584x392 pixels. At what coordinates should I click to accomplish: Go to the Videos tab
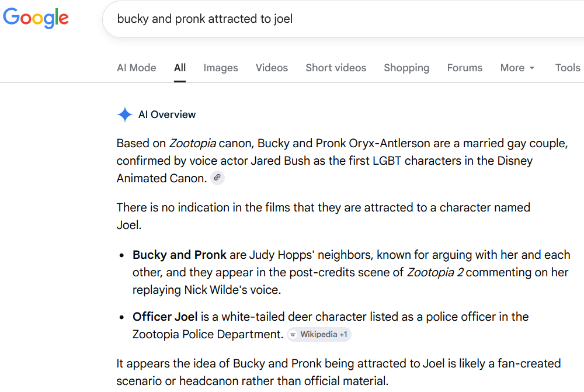tap(272, 68)
